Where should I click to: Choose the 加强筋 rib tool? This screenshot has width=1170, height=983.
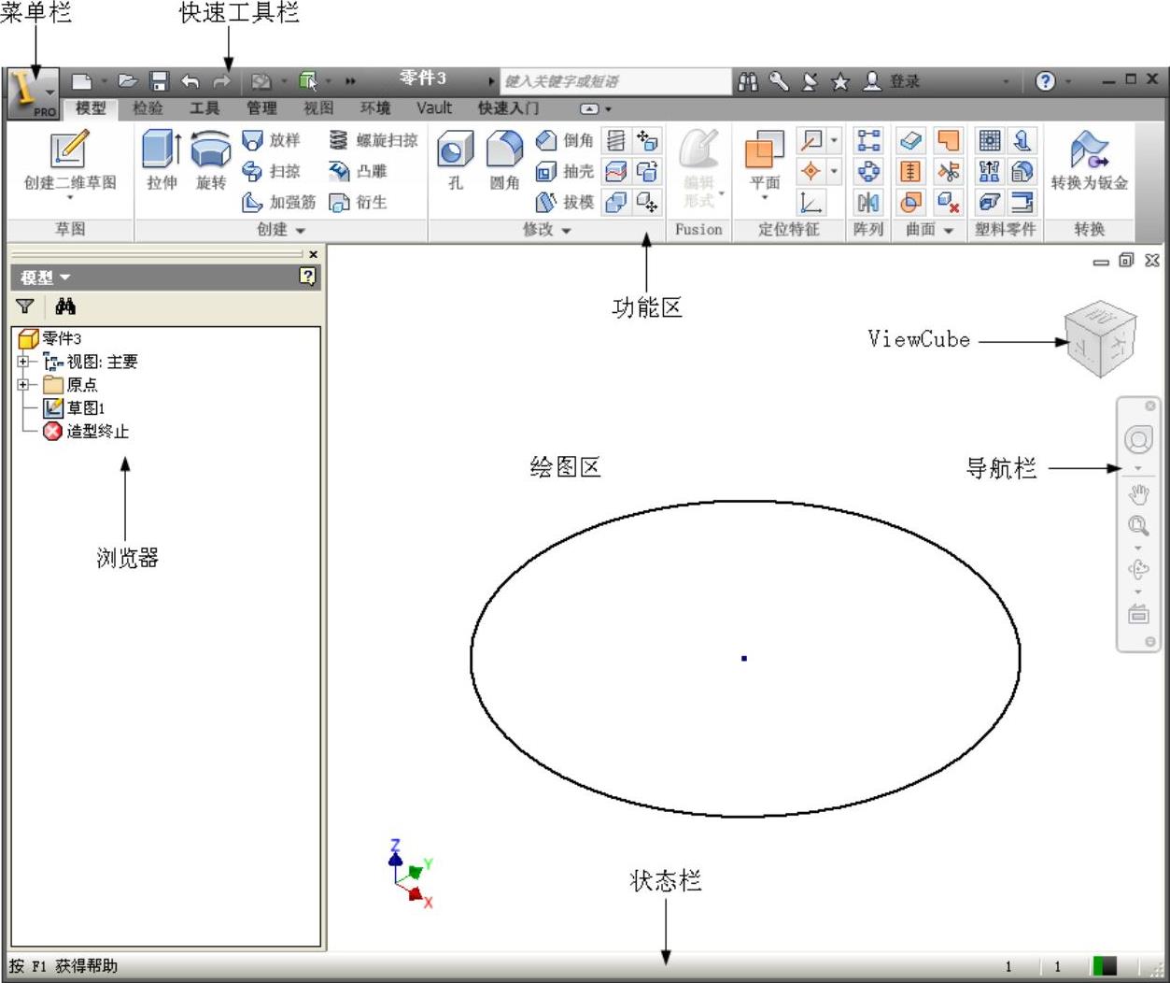click(279, 202)
